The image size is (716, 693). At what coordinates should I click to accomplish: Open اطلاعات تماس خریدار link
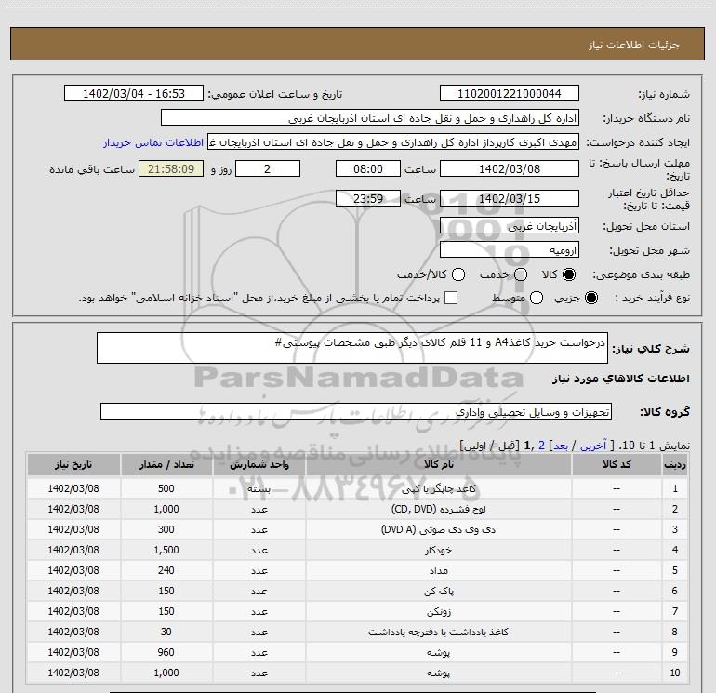click(x=153, y=142)
